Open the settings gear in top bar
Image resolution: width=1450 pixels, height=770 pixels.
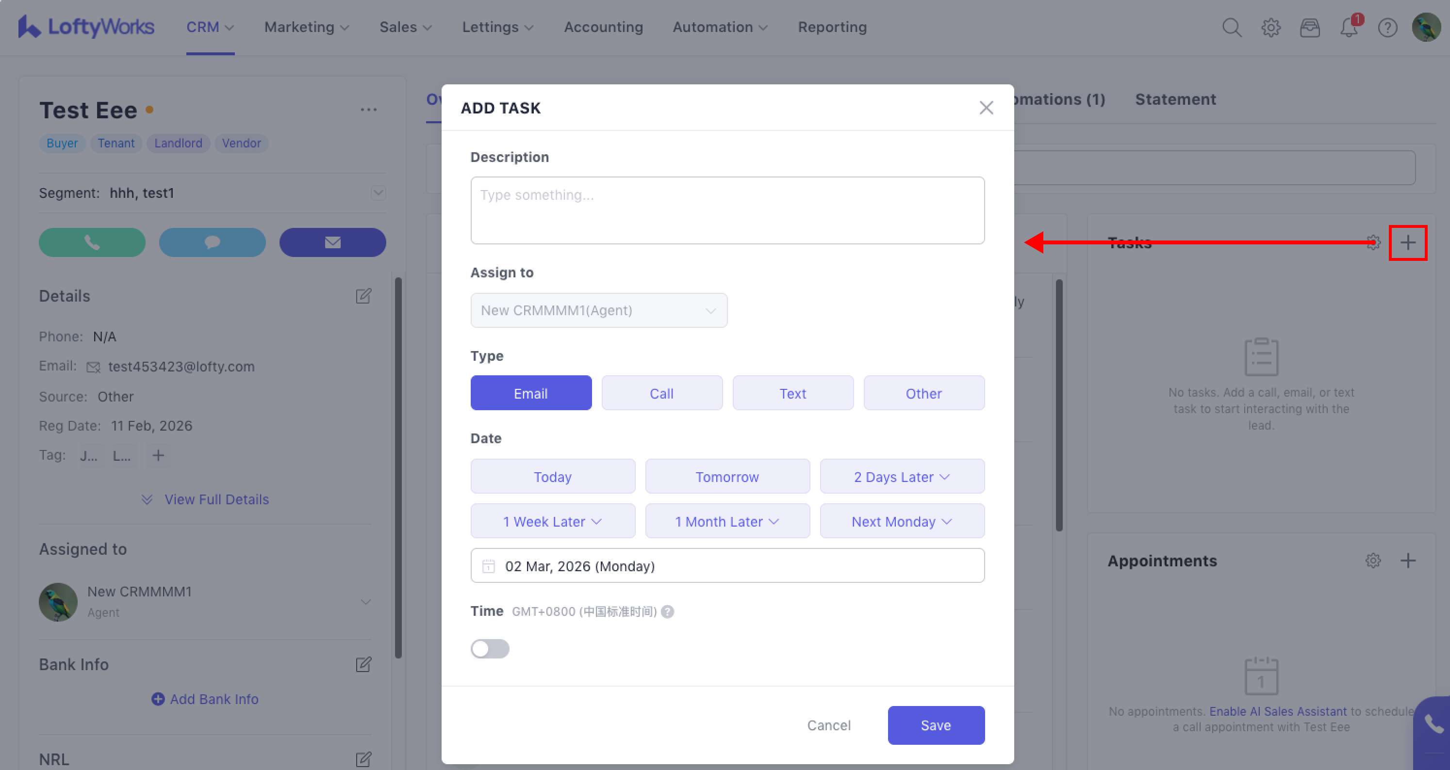(1270, 27)
